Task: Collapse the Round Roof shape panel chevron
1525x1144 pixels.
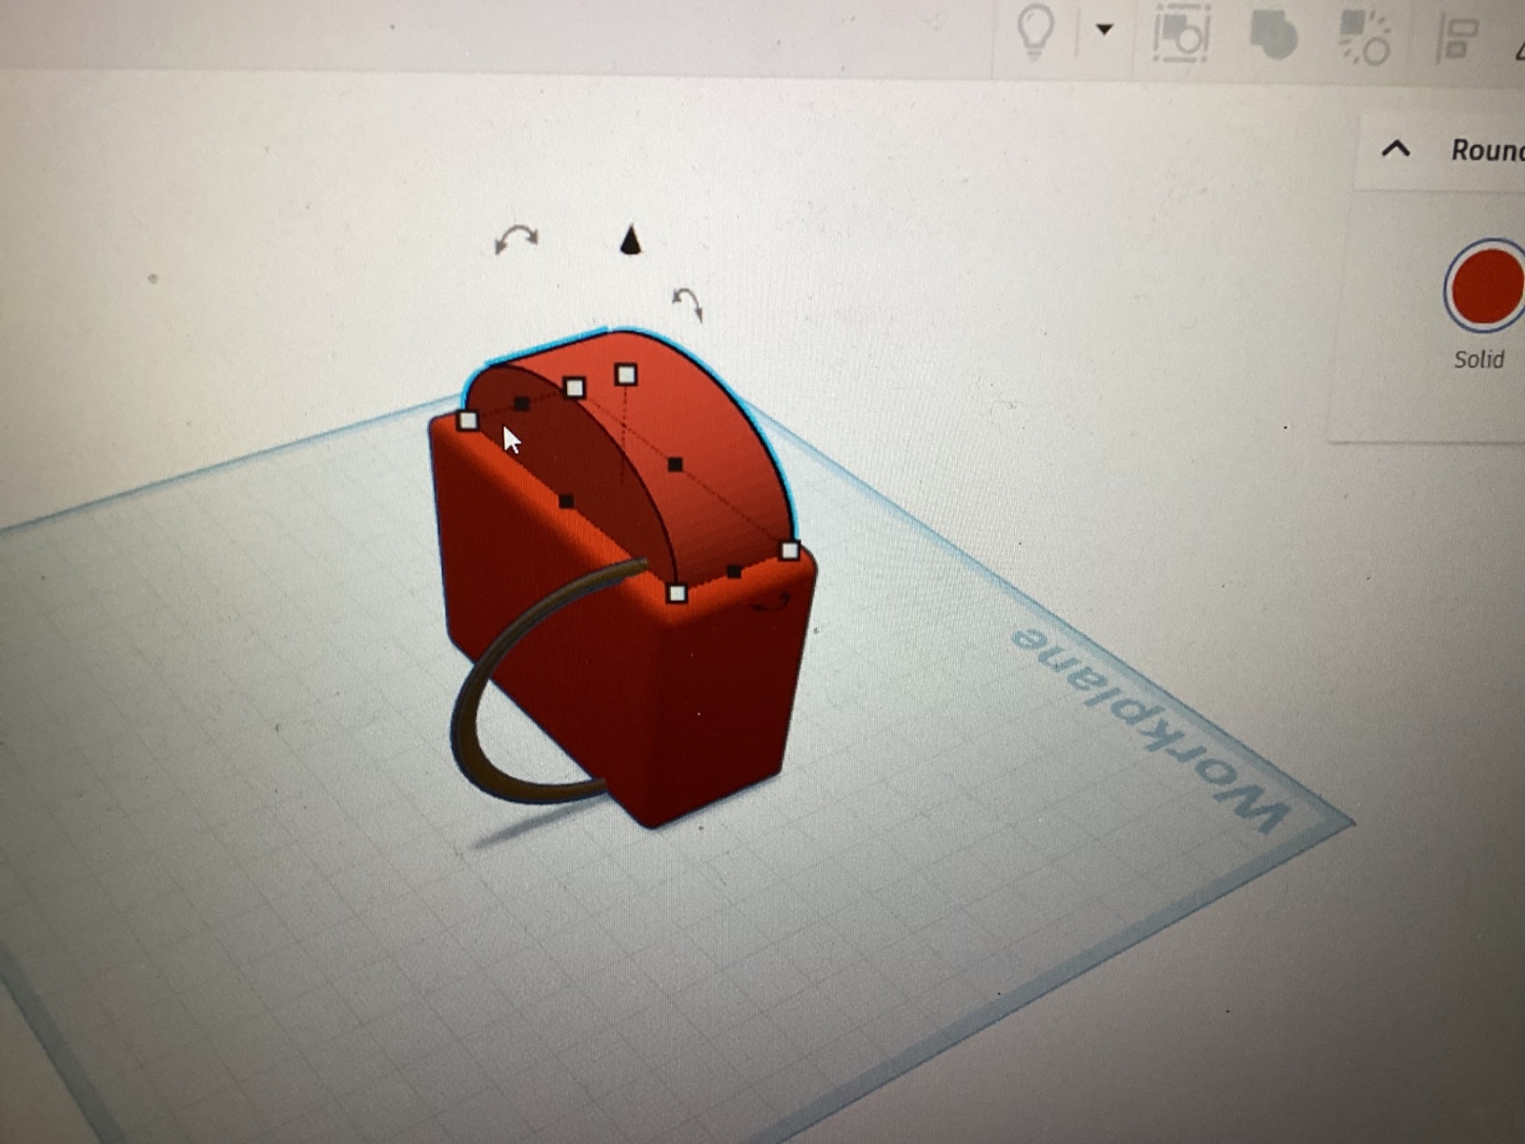Action: point(1395,149)
